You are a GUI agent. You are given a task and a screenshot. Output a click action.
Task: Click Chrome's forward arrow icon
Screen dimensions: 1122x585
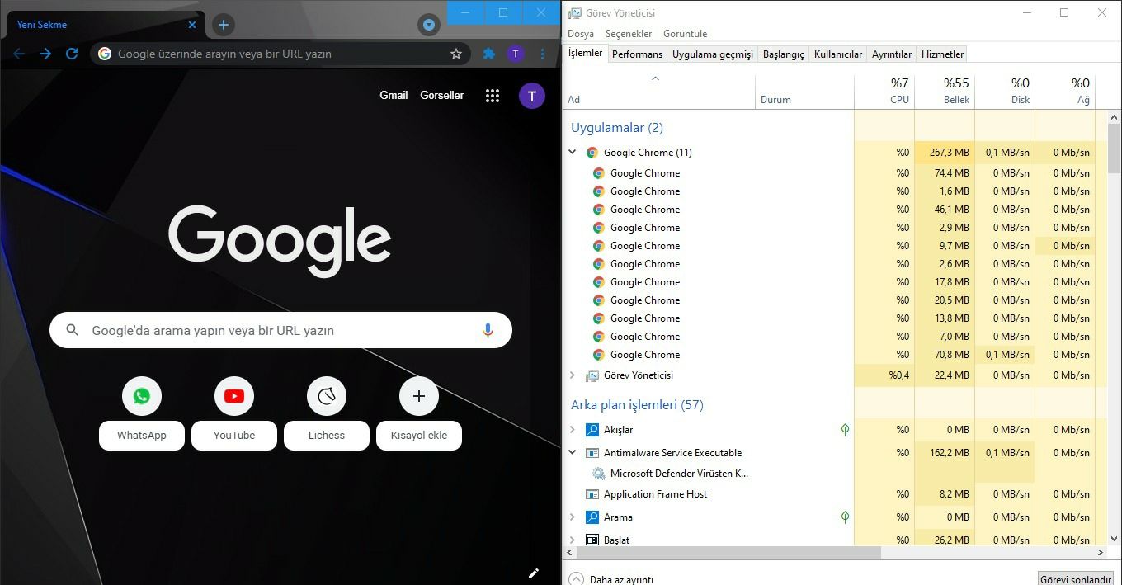click(45, 54)
